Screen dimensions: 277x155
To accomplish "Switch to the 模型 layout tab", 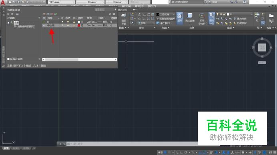I will [x=6, y=148].
